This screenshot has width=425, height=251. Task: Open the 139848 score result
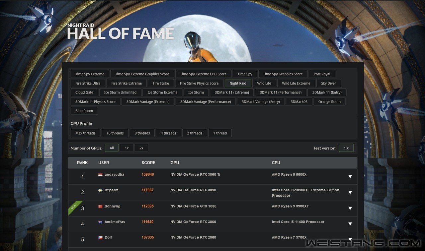(148, 174)
